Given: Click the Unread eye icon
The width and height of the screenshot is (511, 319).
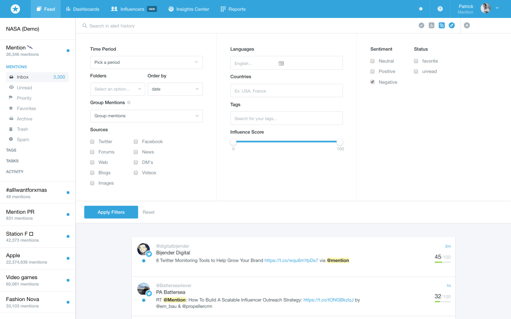Looking at the screenshot, I should 11,88.
